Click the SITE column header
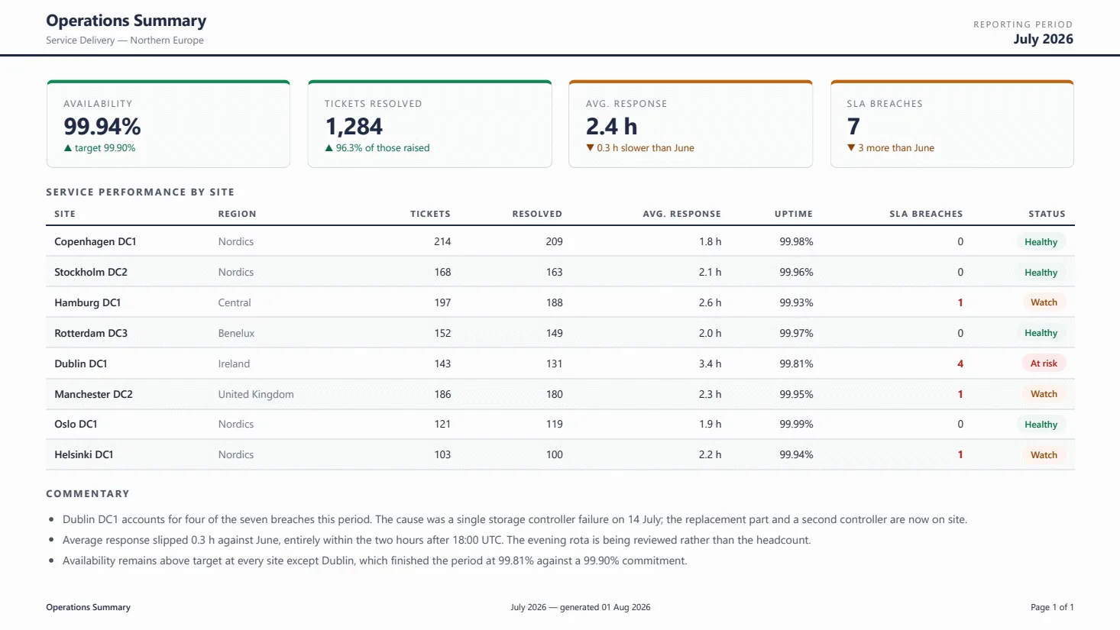The width and height of the screenshot is (1120, 630). (x=65, y=214)
